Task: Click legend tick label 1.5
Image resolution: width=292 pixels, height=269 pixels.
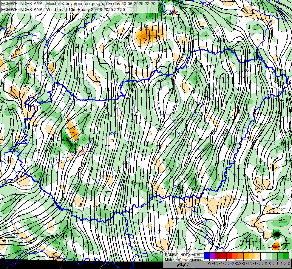Action: pyautogui.click(x=283, y=263)
